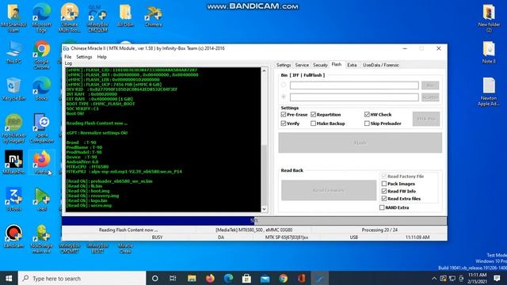Click the Read Firmware button
507x285 pixels.
click(329, 190)
